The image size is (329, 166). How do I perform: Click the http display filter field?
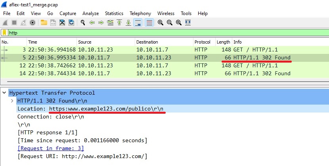(x=168, y=33)
